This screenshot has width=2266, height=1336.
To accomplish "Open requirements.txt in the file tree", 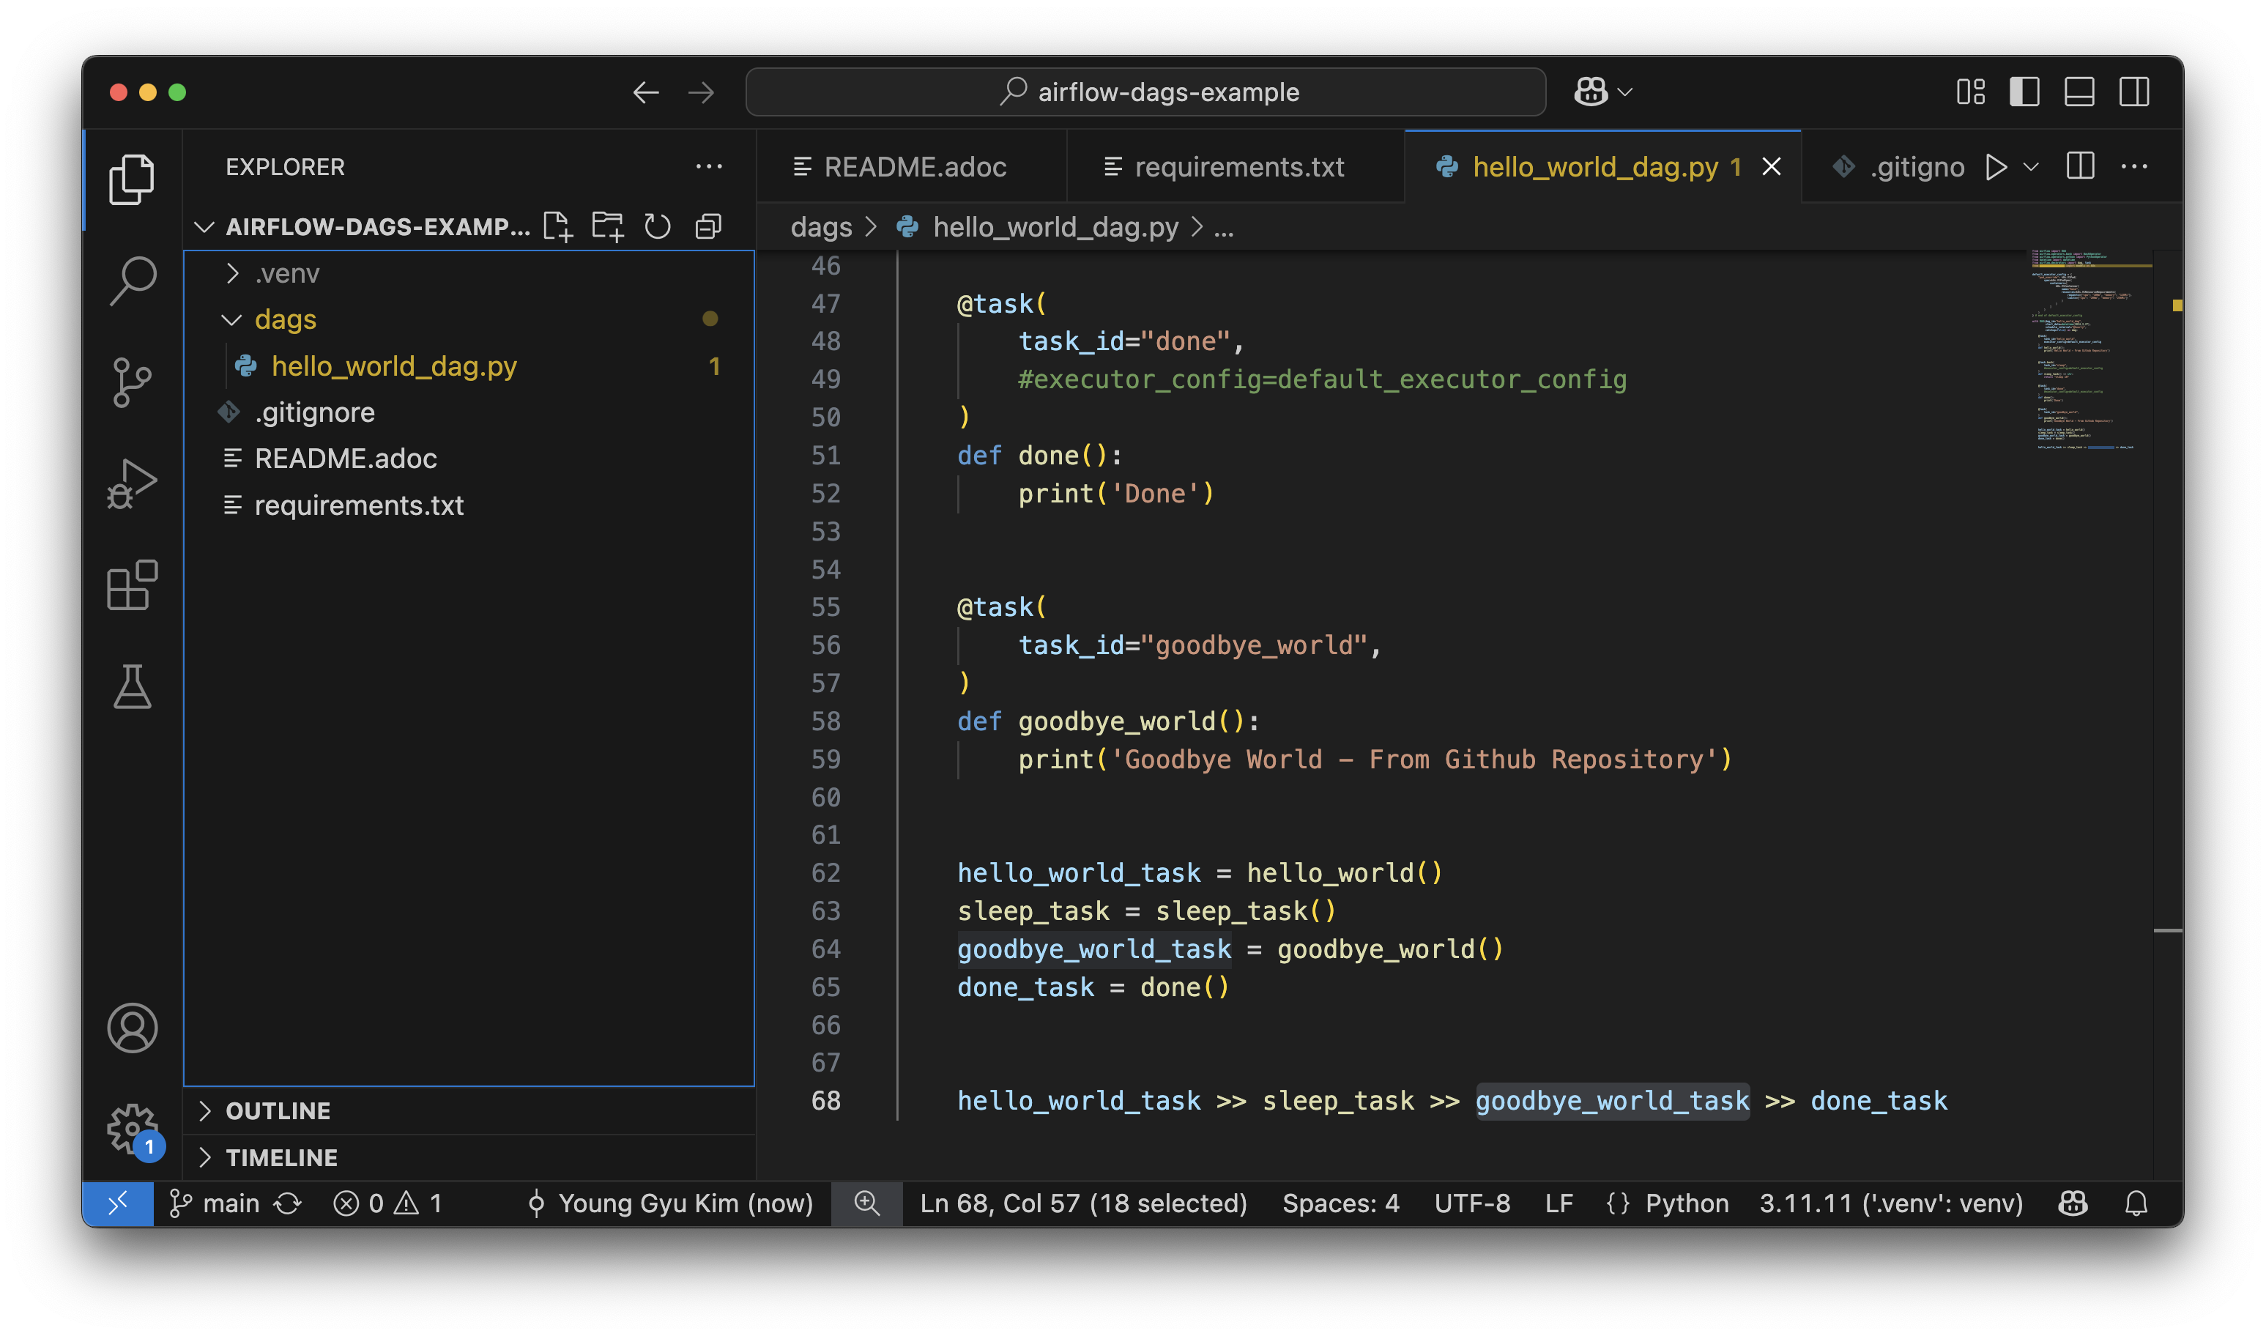I will tap(468, 506).
